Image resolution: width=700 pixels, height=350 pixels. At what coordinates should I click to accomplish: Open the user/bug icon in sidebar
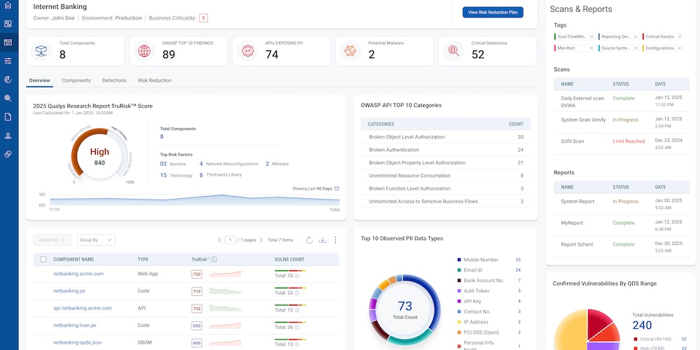[8, 136]
